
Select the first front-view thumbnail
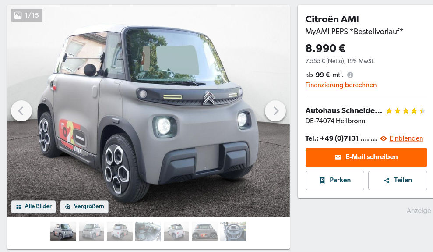pos(63,231)
